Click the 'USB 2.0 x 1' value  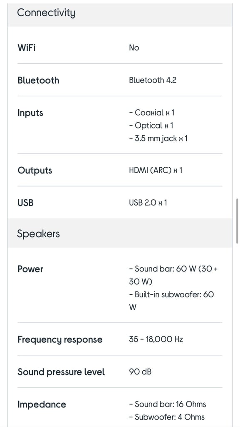148,203
